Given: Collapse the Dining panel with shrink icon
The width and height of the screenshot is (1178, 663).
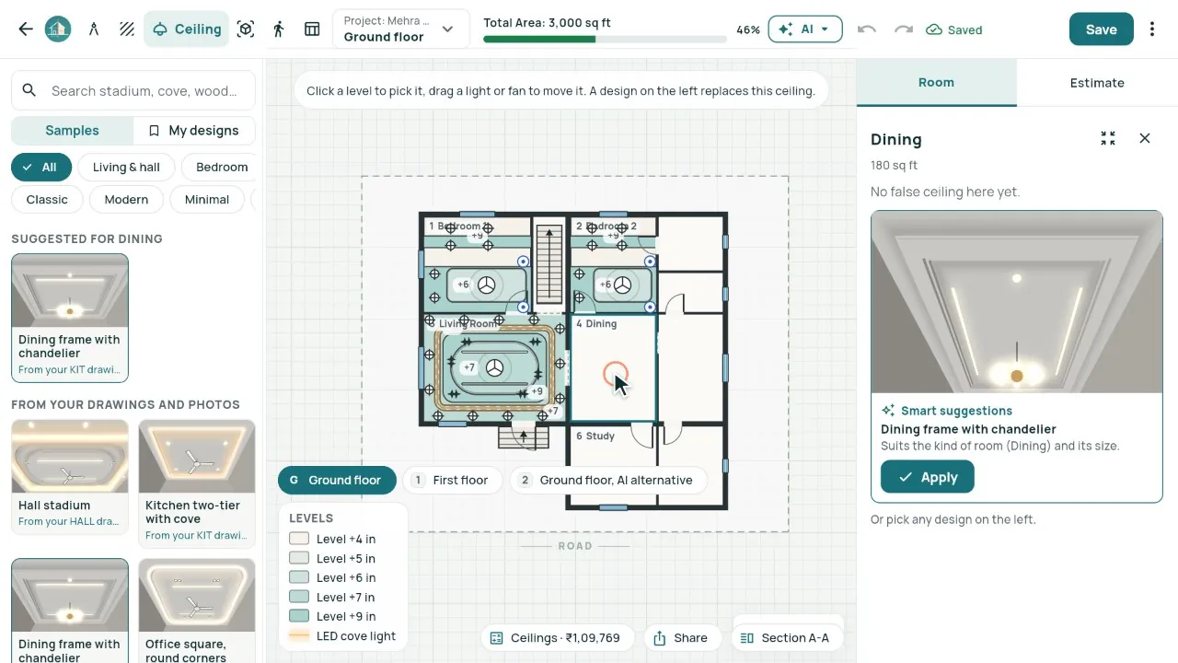Looking at the screenshot, I should (x=1108, y=138).
